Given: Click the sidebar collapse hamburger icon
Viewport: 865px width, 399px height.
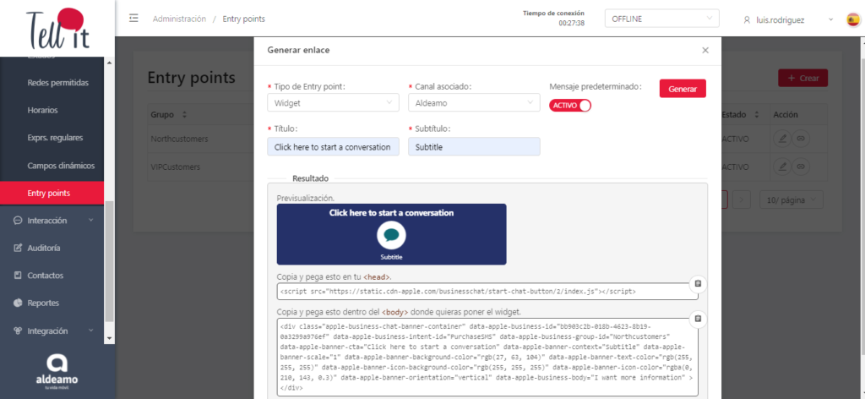Looking at the screenshot, I should [133, 19].
